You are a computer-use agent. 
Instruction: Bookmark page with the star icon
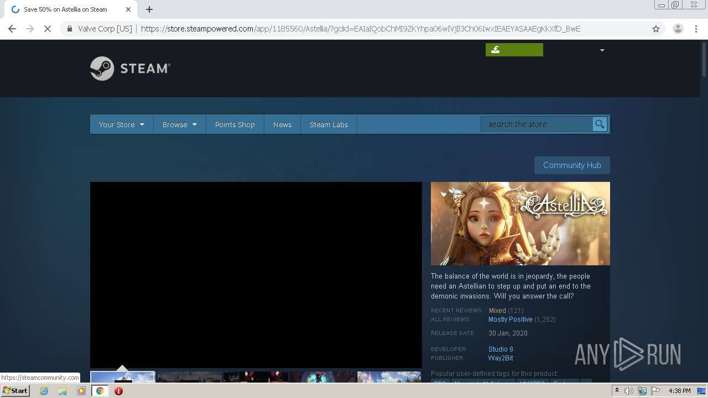point(656,29)
